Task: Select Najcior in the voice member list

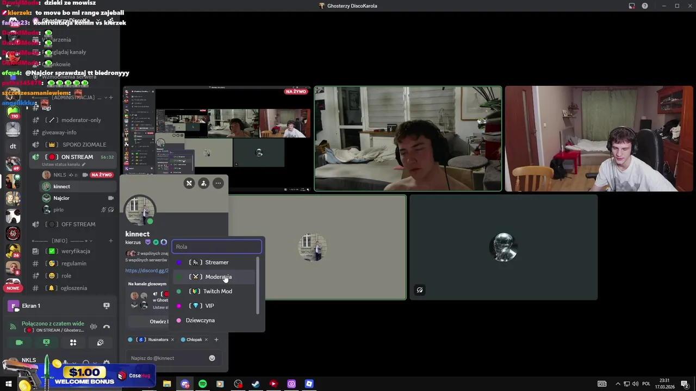Action: [78, 198]
